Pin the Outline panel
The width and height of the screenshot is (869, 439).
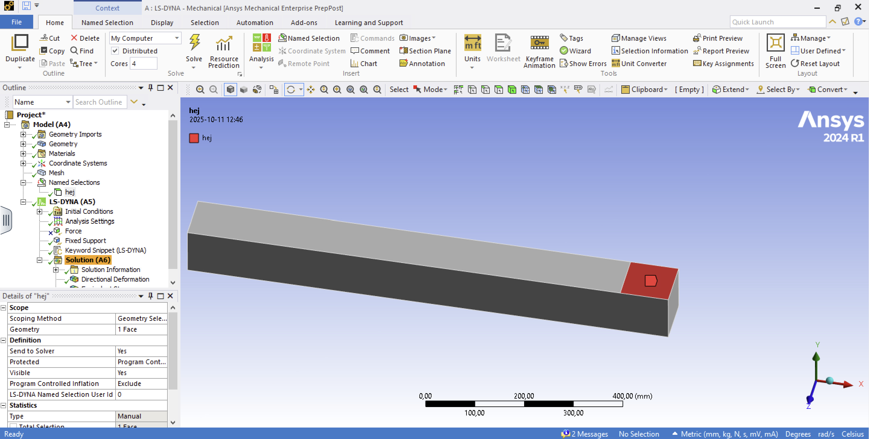tap(151, 88)
